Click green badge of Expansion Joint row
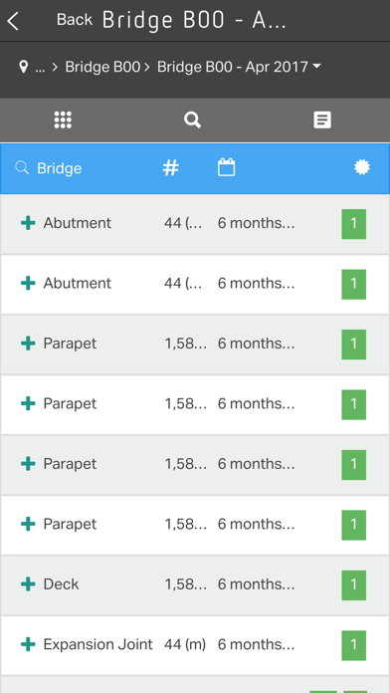Viewport: 390px width, 693px height. click(354, 645)
